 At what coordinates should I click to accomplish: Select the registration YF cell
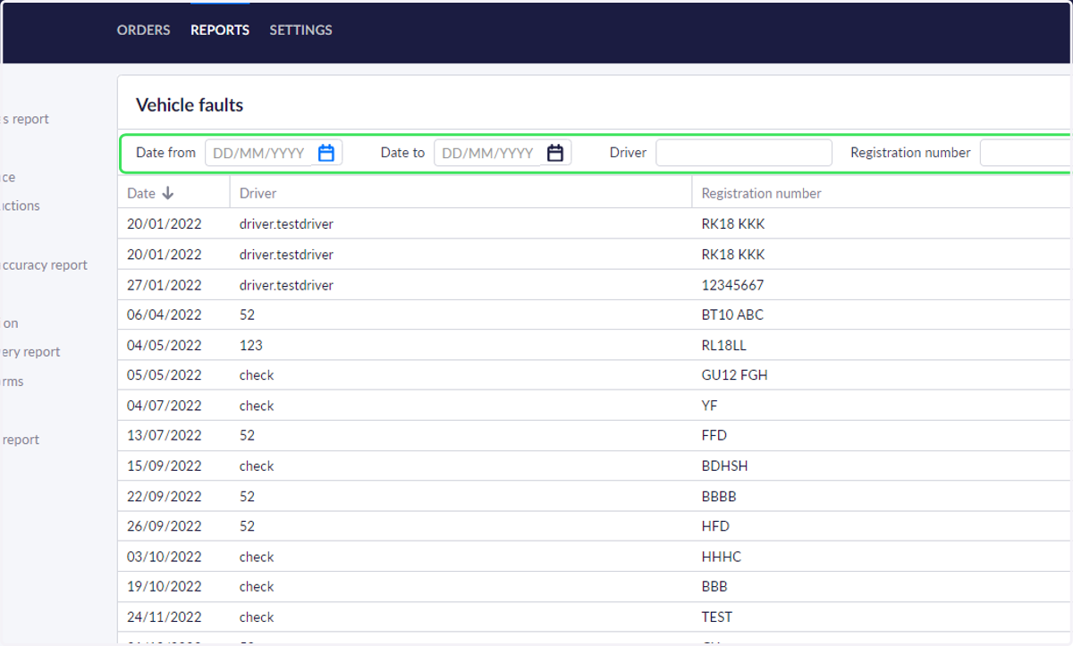coord(709,406)
